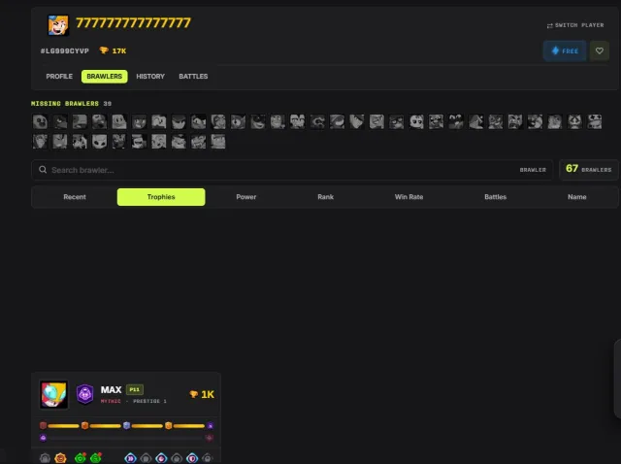Click the purple Mythic rank badge on Max card
The width and height of the screenshot is (621, 464).
(x=84, y=394)
